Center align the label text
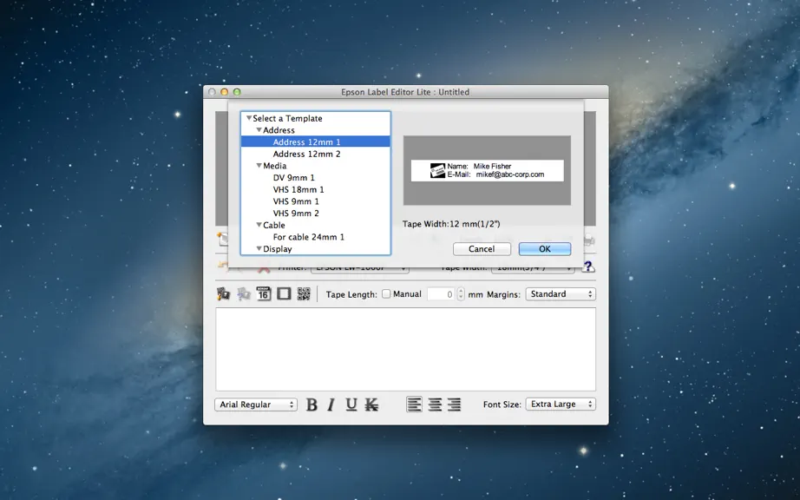800x500 pixels. [x=435, y=405]
